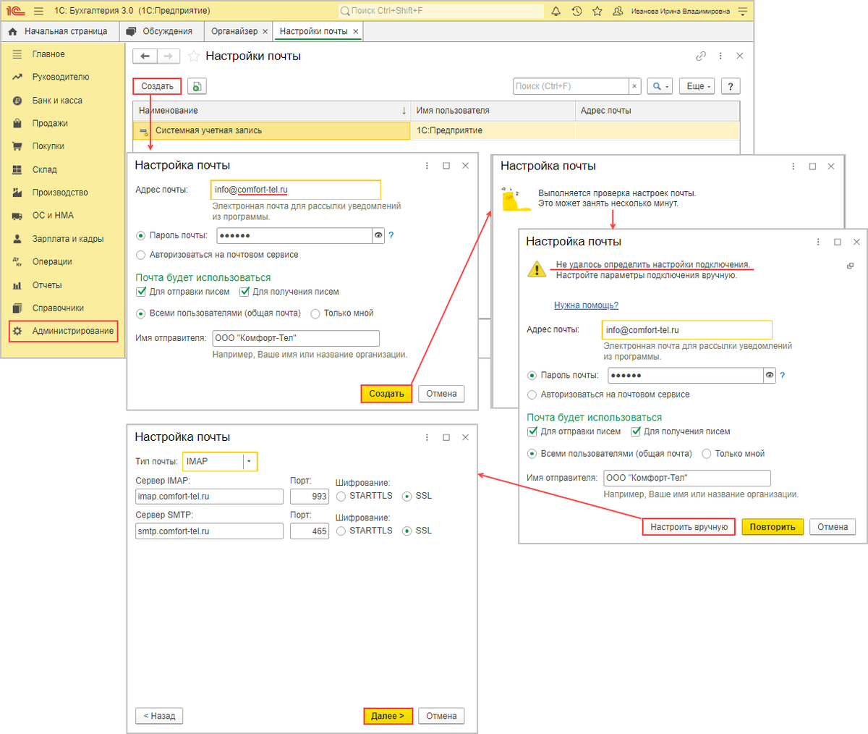Open search magnifier dropdown button
Viewport: 868px width, 734px height.
pyautogui.click(x=660, y=86)
